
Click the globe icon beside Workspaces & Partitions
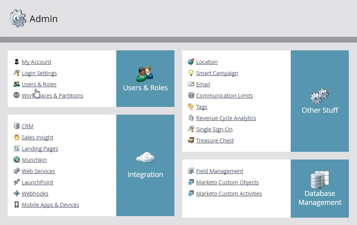[17, 95]
